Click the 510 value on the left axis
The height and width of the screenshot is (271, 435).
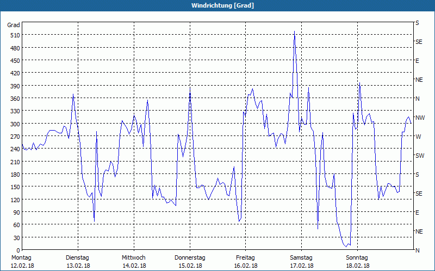[x=15, y=35]
